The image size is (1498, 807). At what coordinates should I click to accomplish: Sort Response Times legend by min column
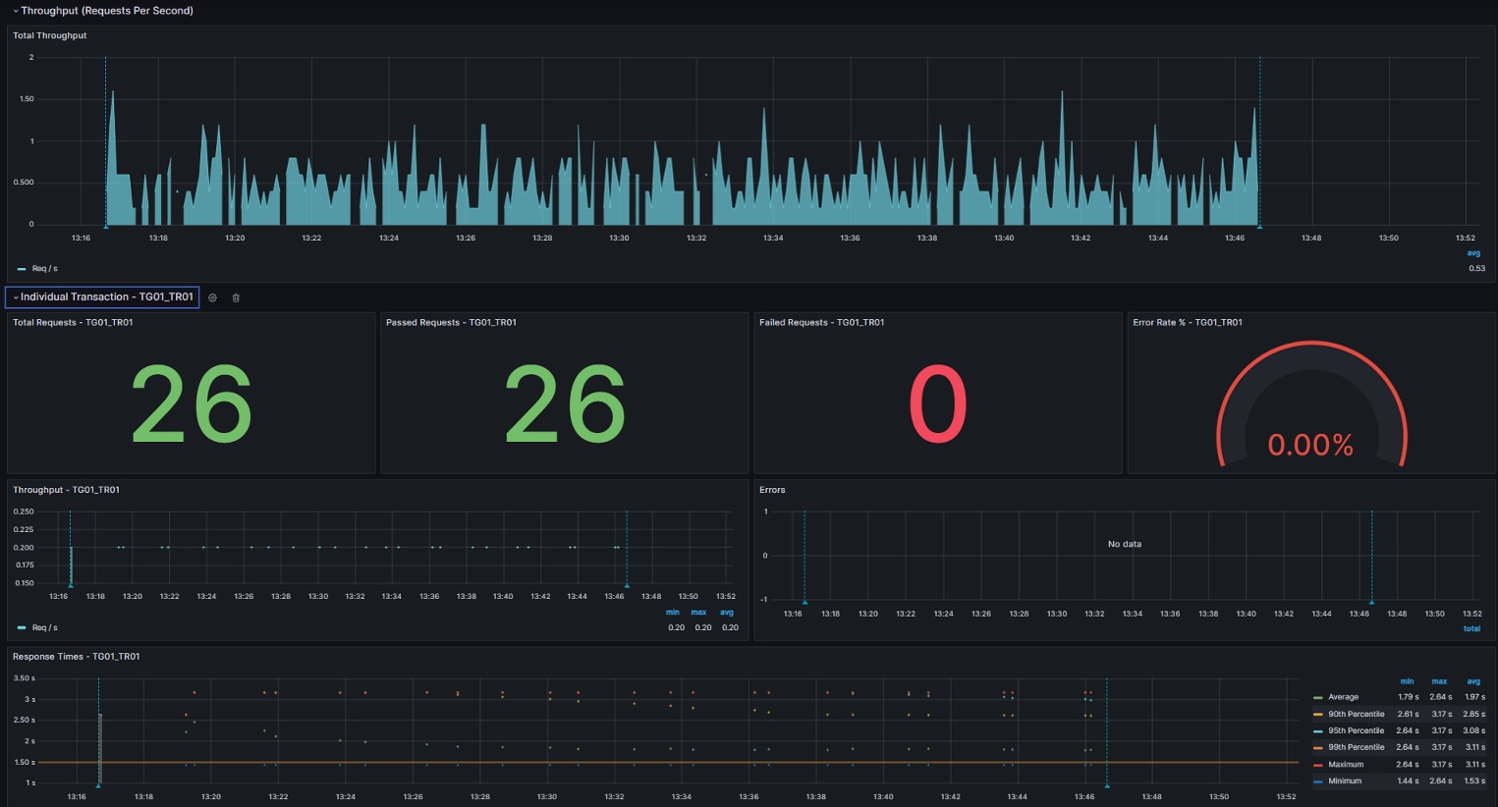1407,681
